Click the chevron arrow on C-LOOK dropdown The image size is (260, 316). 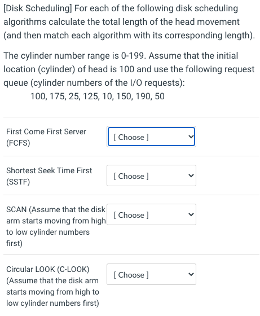(191, 274)
